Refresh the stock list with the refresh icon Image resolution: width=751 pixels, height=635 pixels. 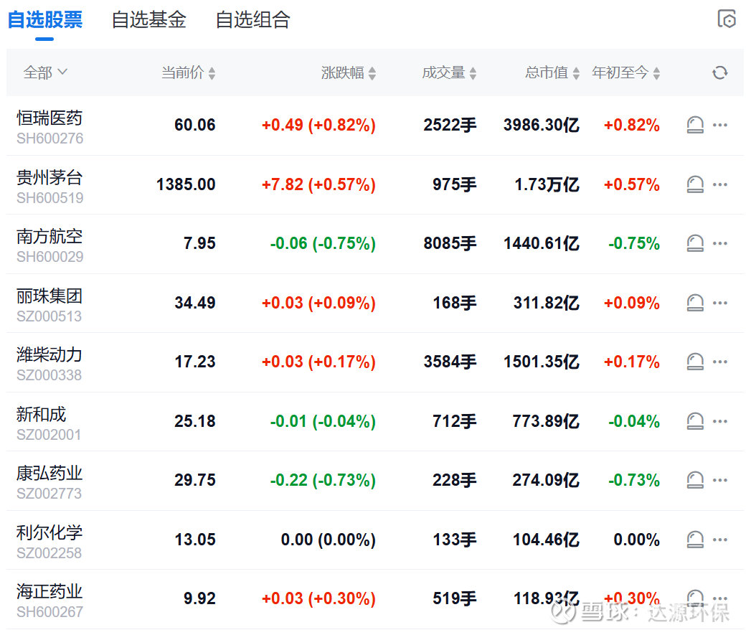coord(720,73)
